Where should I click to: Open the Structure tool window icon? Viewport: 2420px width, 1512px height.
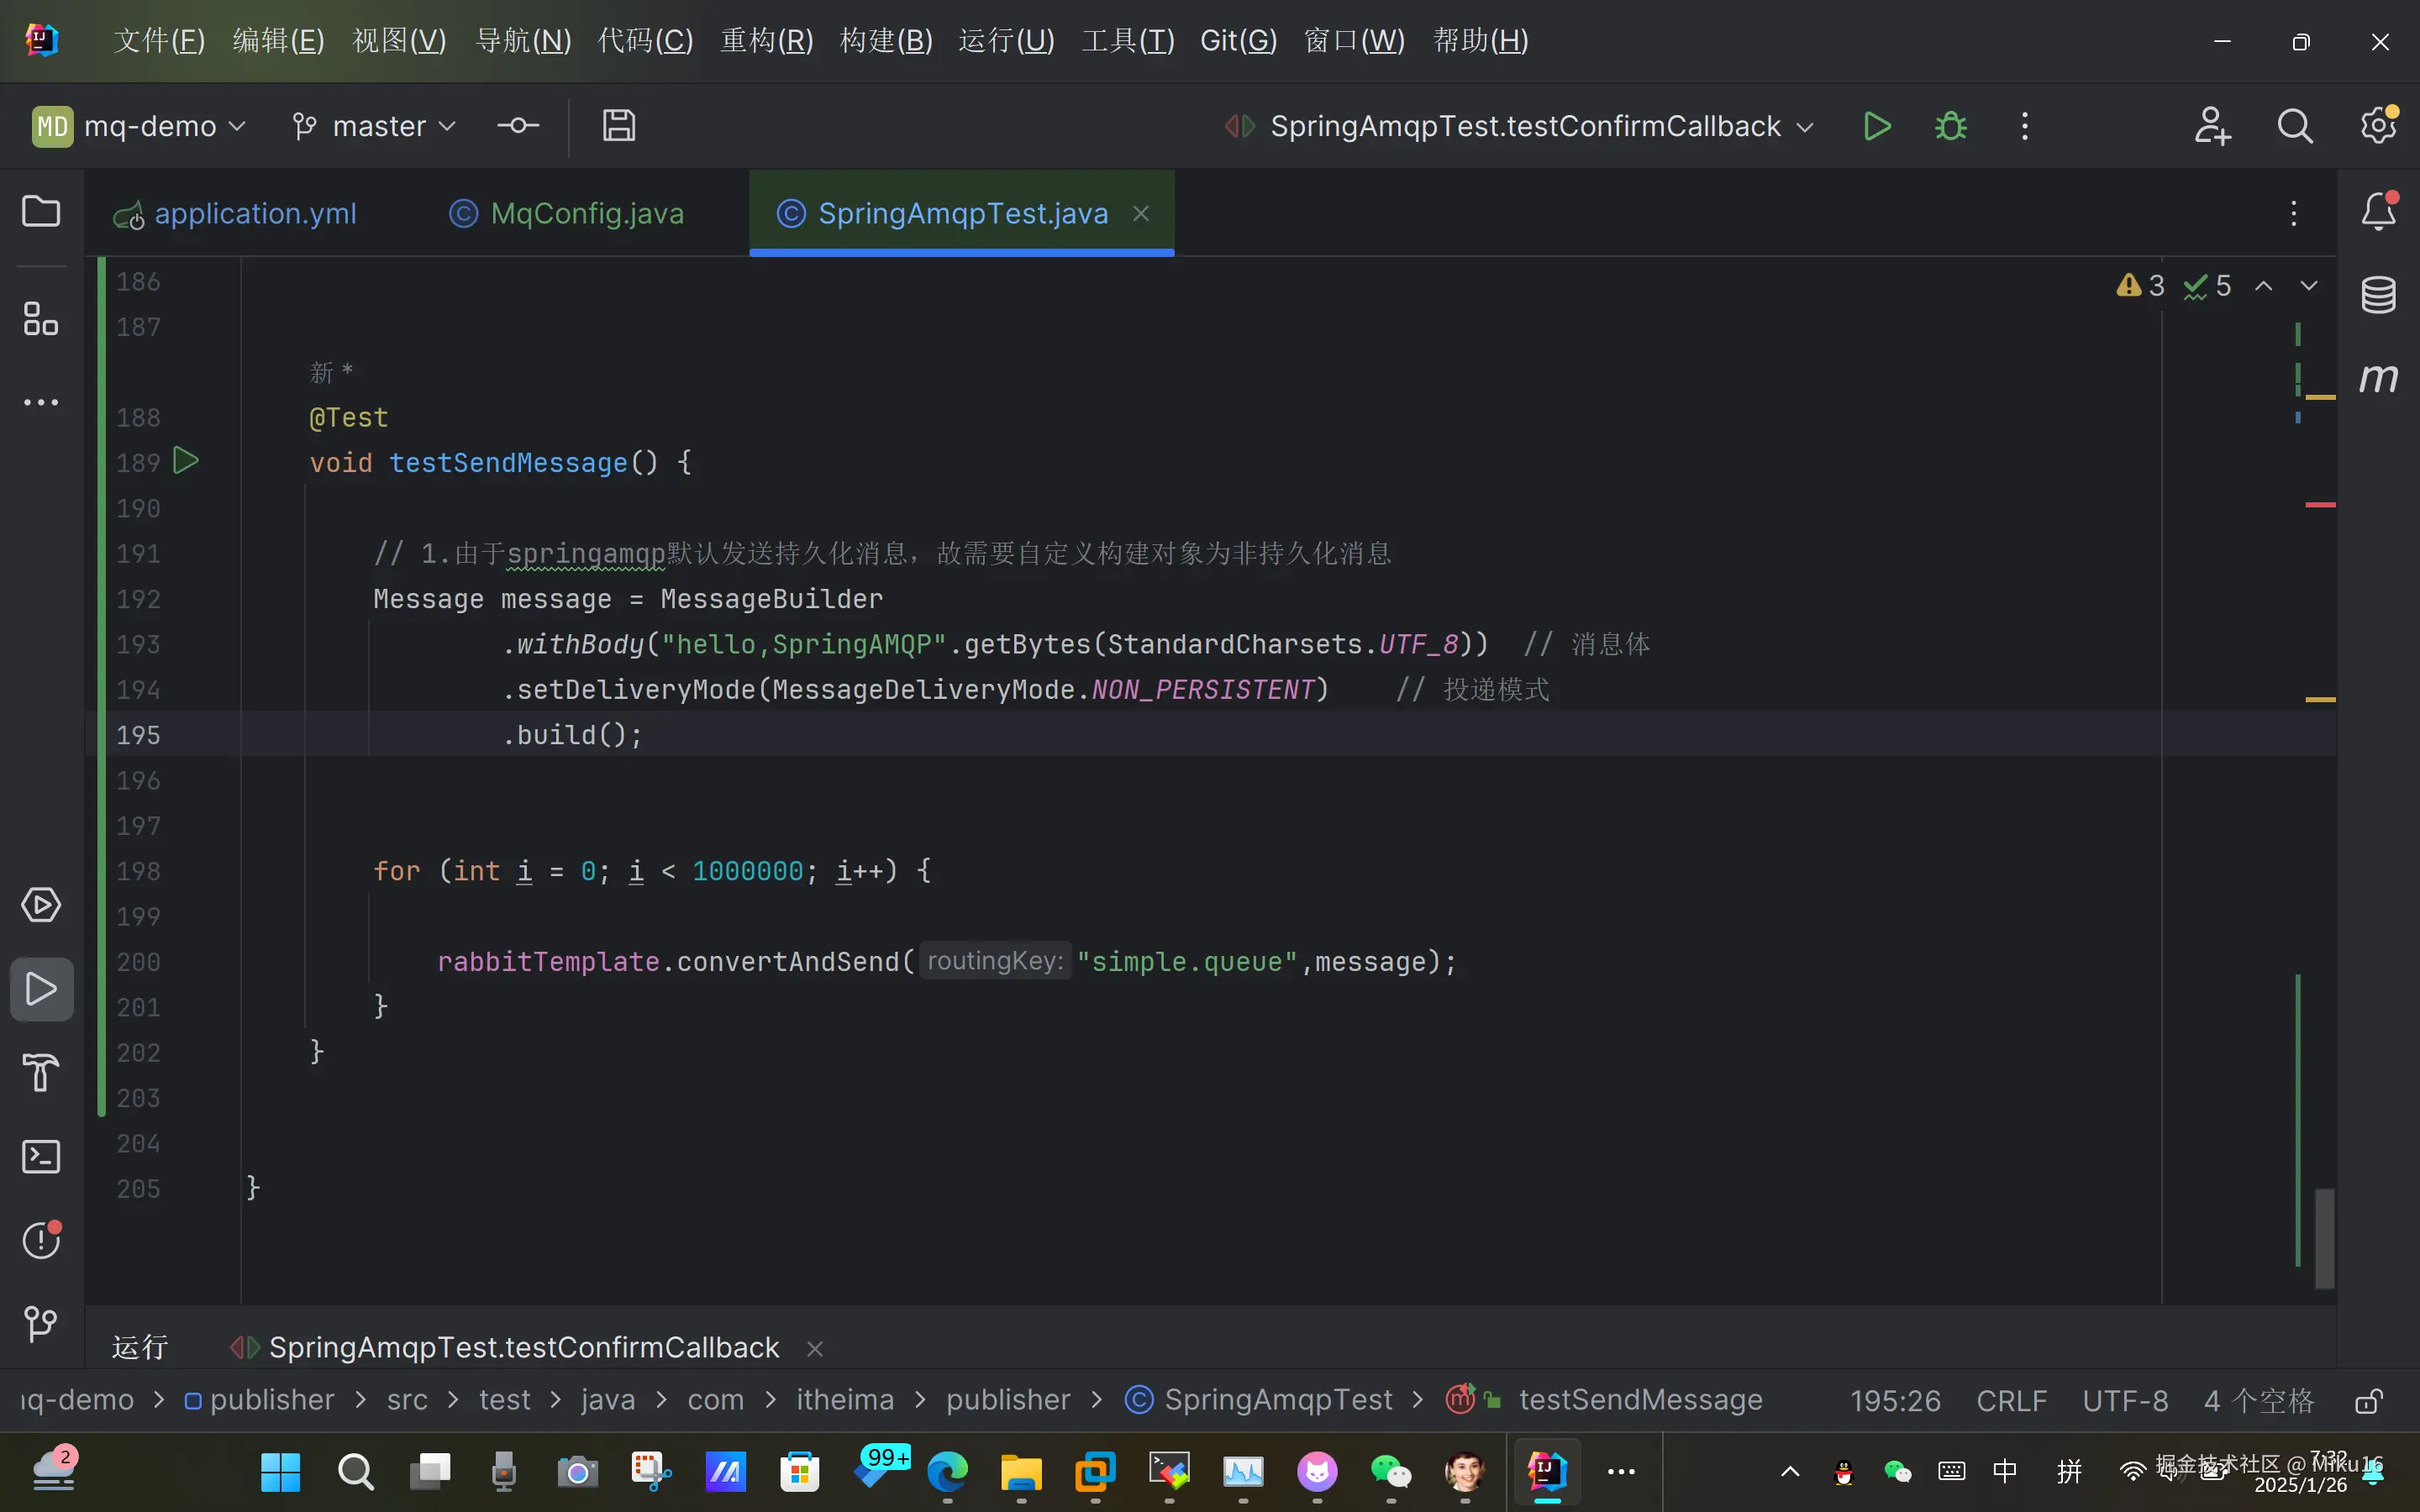tap(41, 319)
